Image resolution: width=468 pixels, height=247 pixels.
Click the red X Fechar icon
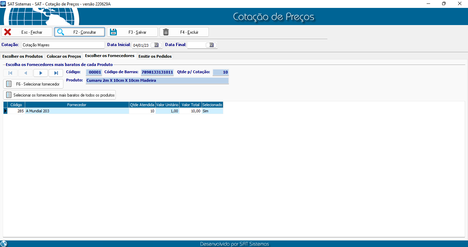click(x=8, y=32)
